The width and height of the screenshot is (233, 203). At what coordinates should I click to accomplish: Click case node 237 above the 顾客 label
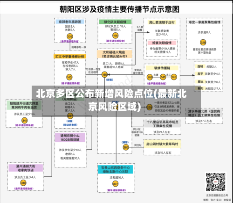(x=70, y=116)
